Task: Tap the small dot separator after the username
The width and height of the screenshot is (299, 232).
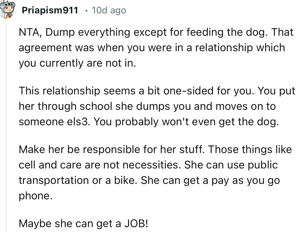Action: pos(87,10)
